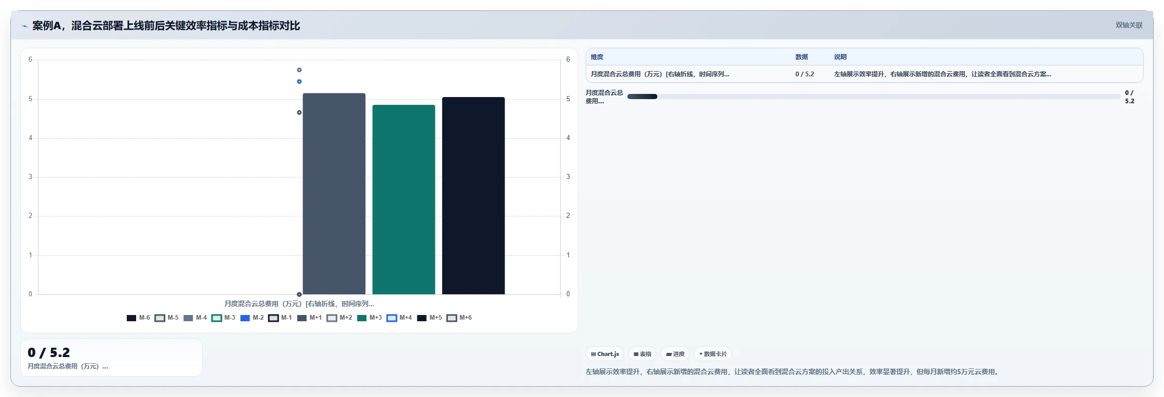This screenshot has width=1164, height=397.
Task: Toggle the M+5 legend entry
Action: tap(429, 318)
